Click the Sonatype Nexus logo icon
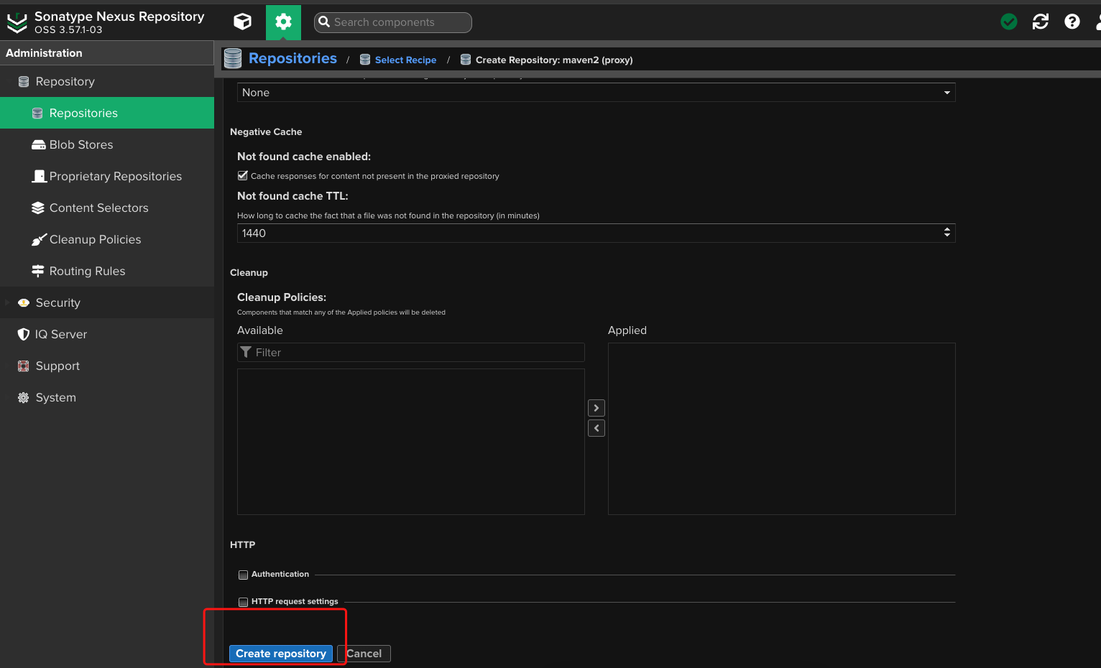The image size is (1101, 668). [17, 23]
